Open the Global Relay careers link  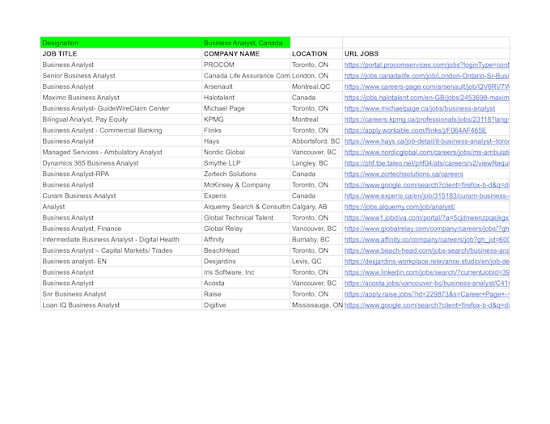point(426,229)
